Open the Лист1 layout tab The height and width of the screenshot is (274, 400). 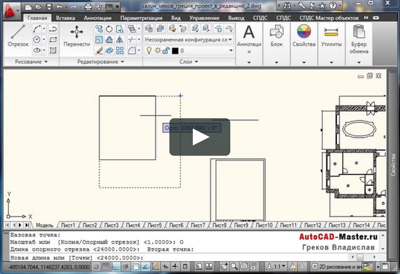click(x=68, y=225)
